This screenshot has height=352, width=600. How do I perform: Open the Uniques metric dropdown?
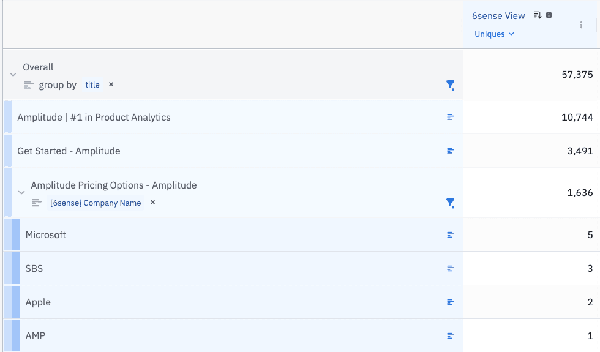493,34
